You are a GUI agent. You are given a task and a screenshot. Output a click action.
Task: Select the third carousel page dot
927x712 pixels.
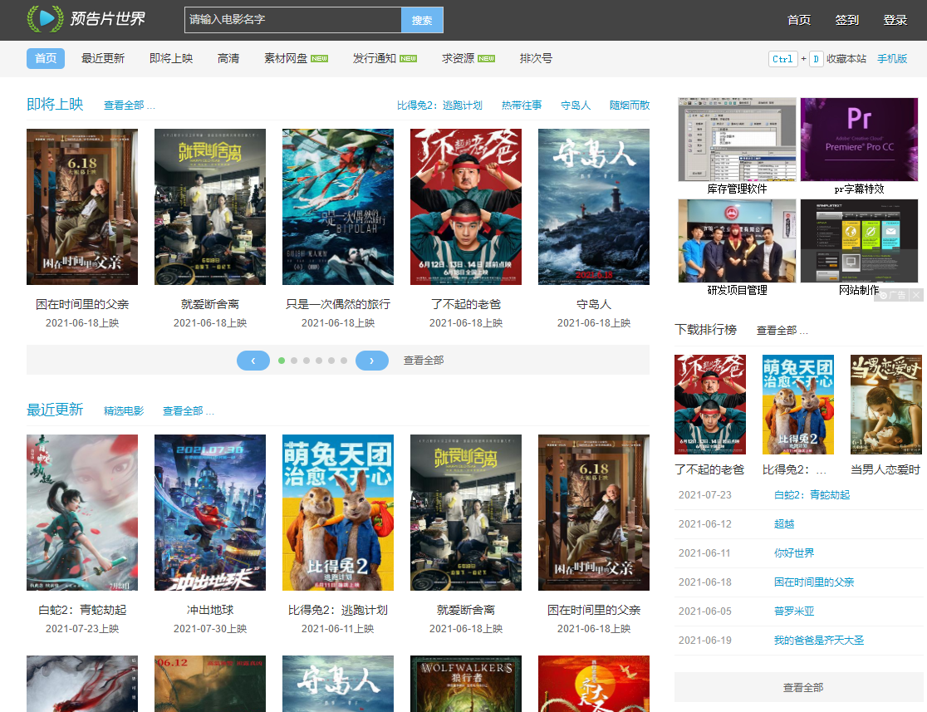tap(307, 361)
